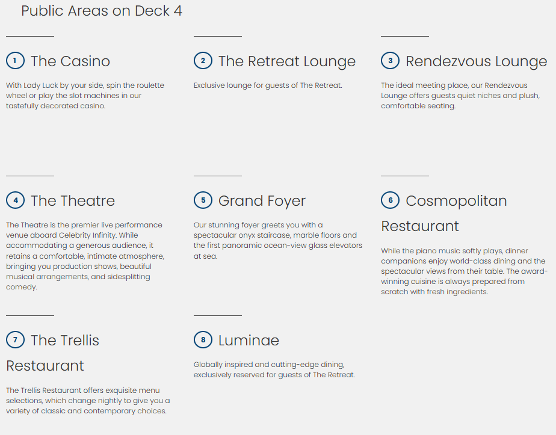Click the number 1 circle badge

[15, 61]
